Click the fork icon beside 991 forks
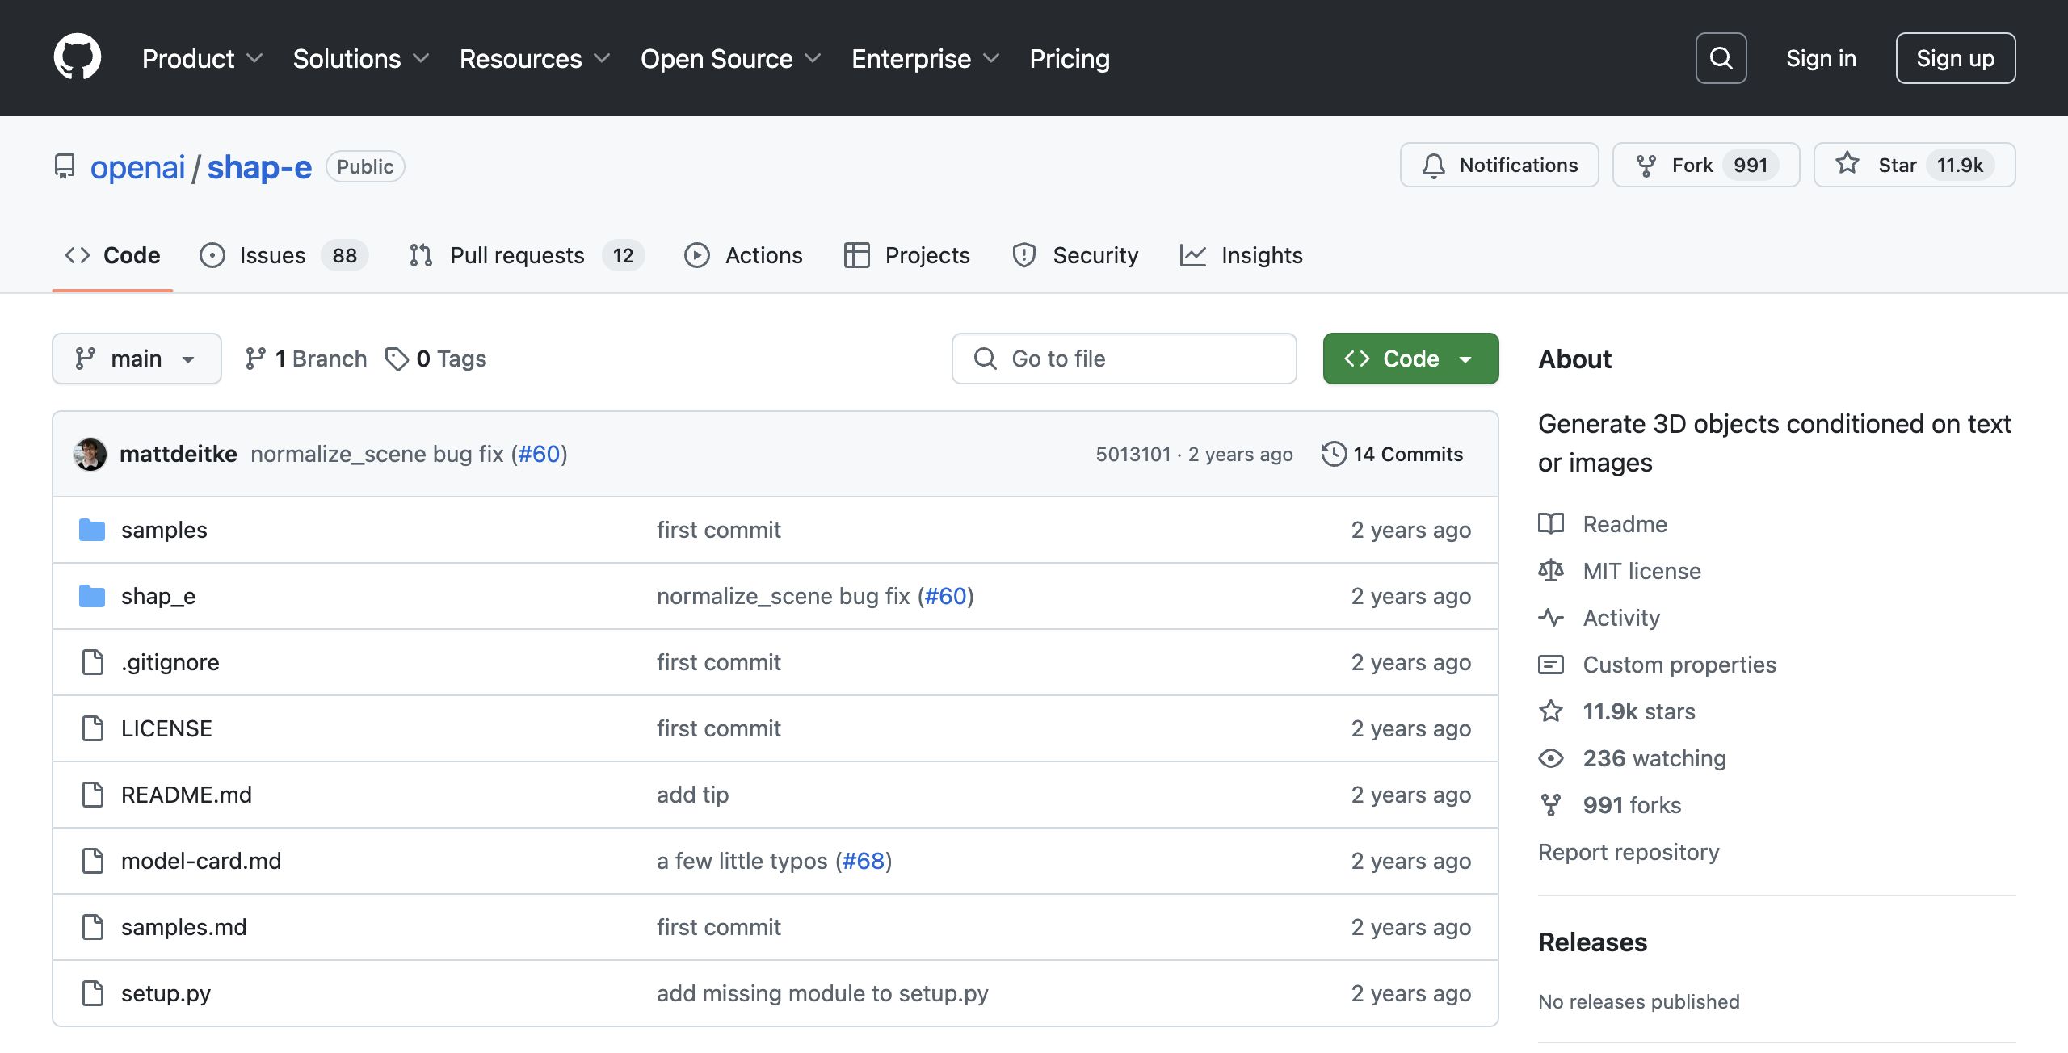This screenshot has height=1053, width=2068. pyautogui.click(x=1551, y=805)
